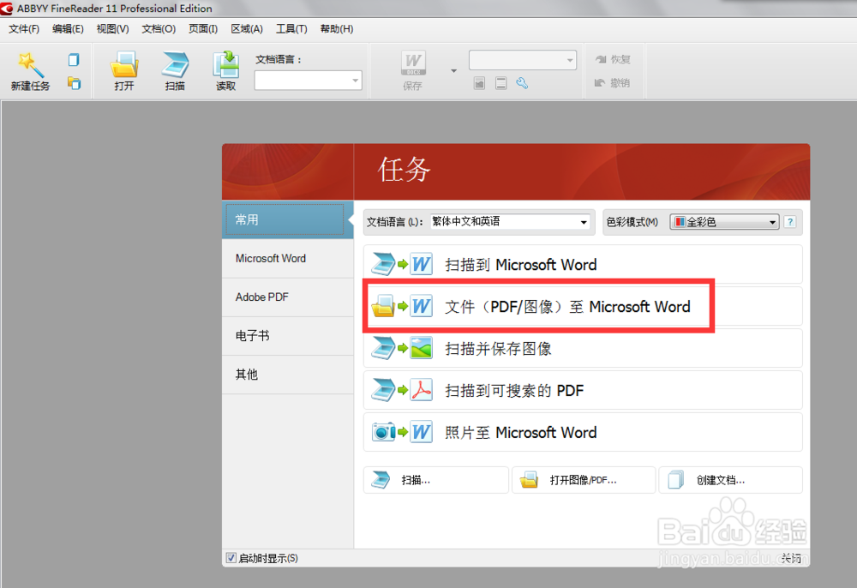Click the New Task (新建任务) wand icon
The width and height of the screenshot is (857, 588).
point(30,65)
